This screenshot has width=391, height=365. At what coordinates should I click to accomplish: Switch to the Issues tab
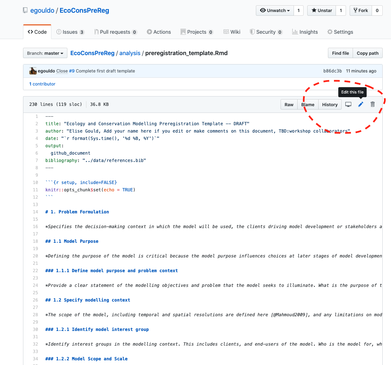coord(70,32)
